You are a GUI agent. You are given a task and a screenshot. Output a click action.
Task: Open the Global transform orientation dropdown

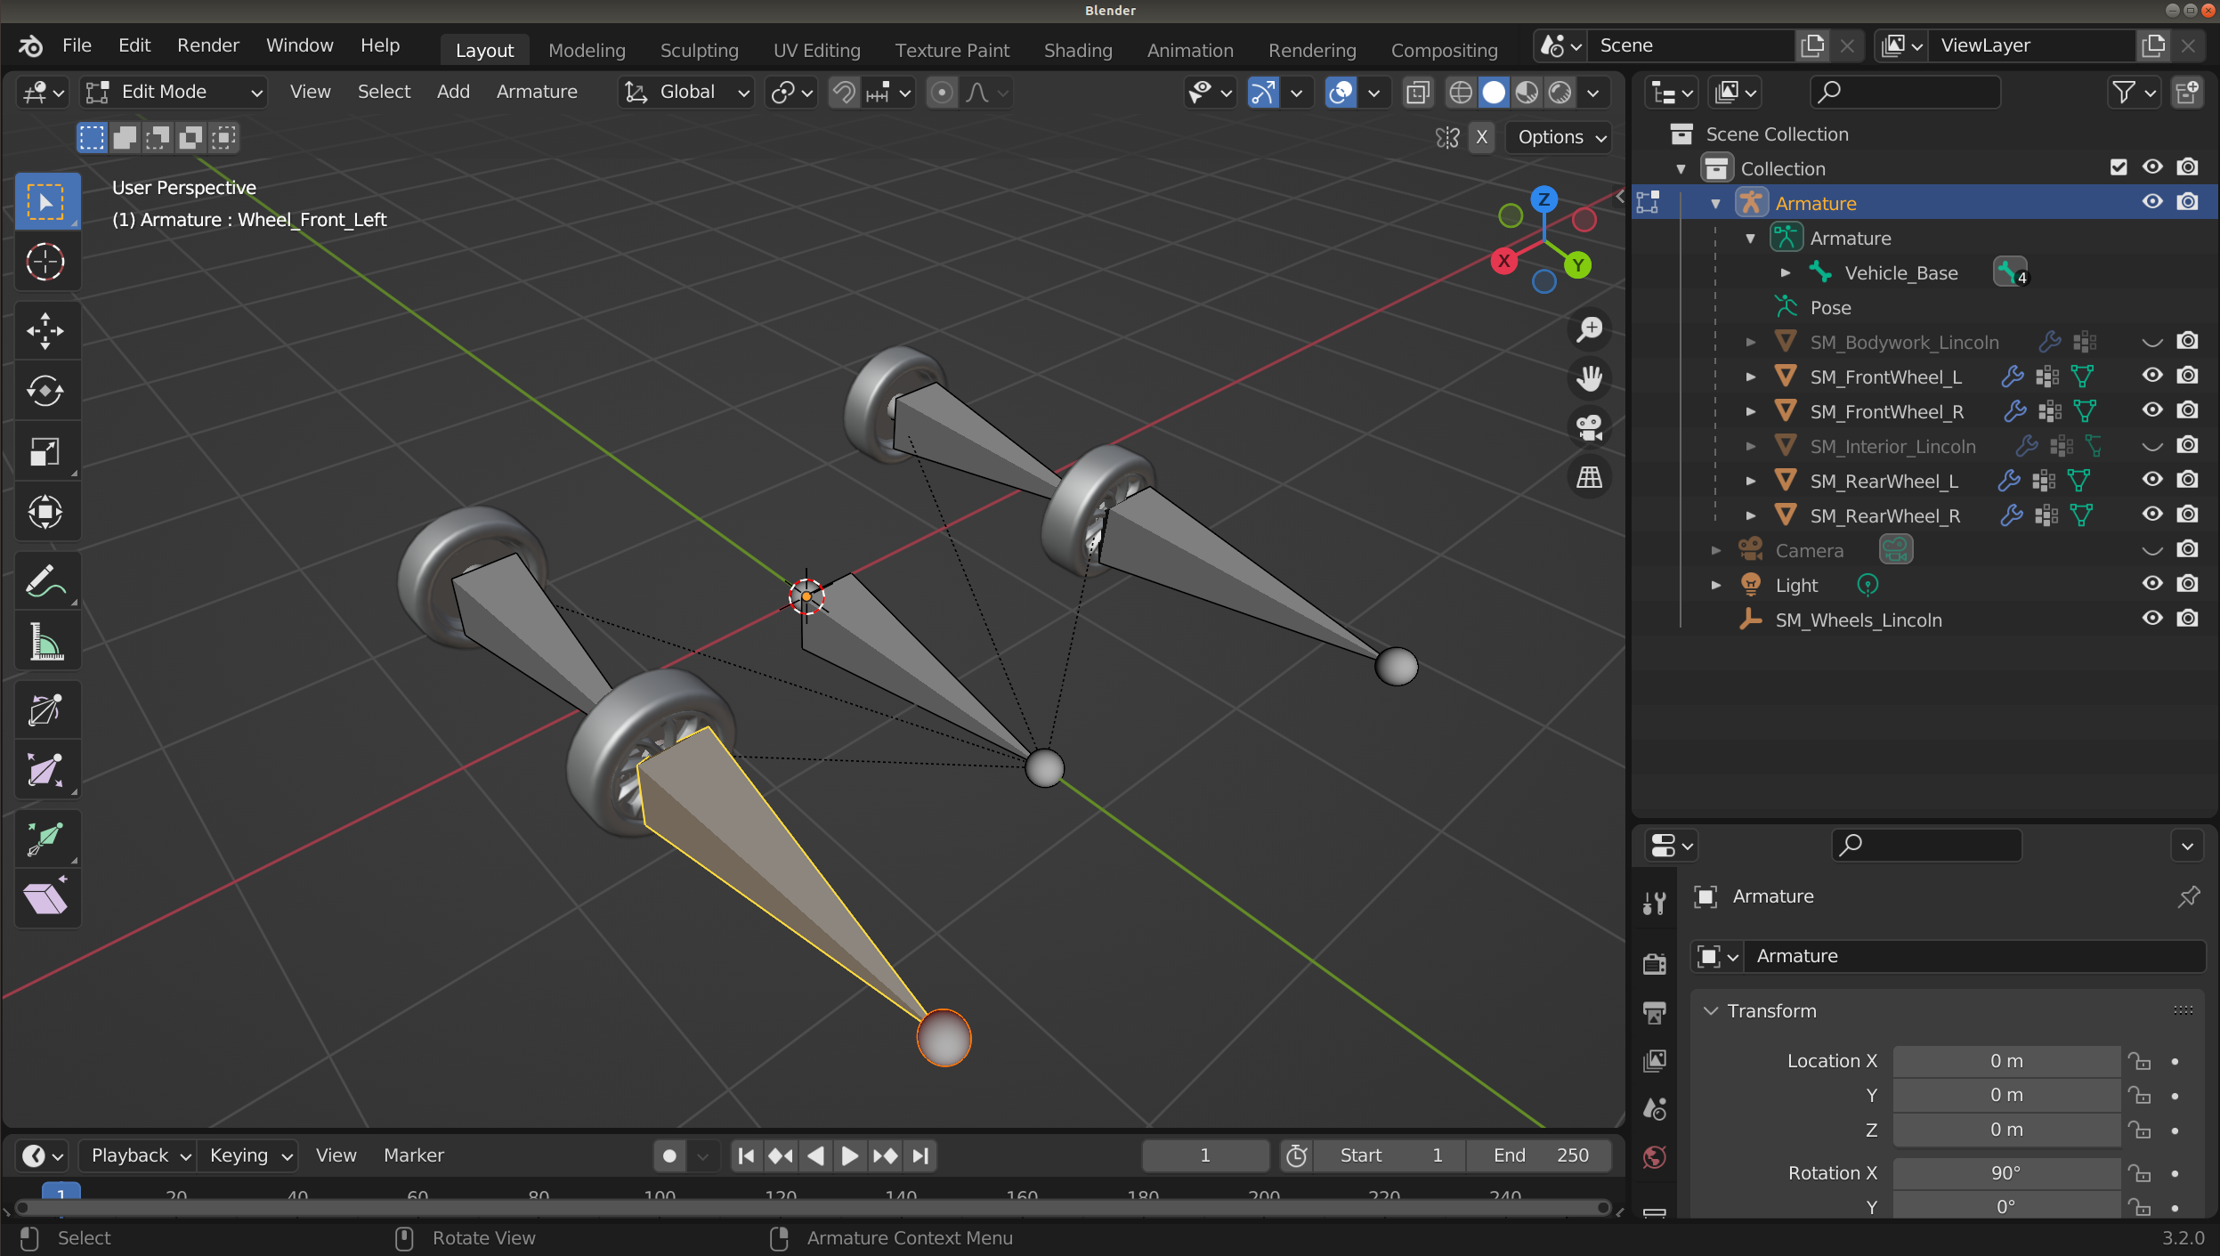coord(684,92)
